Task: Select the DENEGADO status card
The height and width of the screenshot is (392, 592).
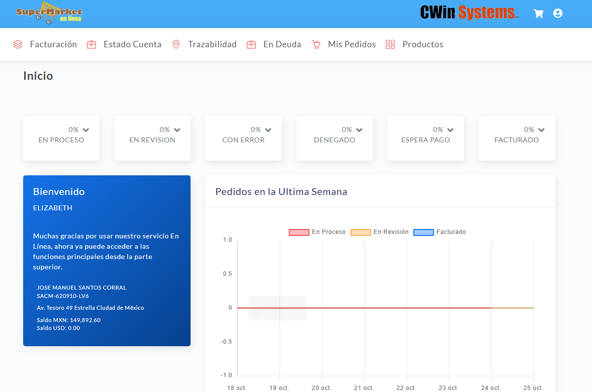Action: [334, 138]
